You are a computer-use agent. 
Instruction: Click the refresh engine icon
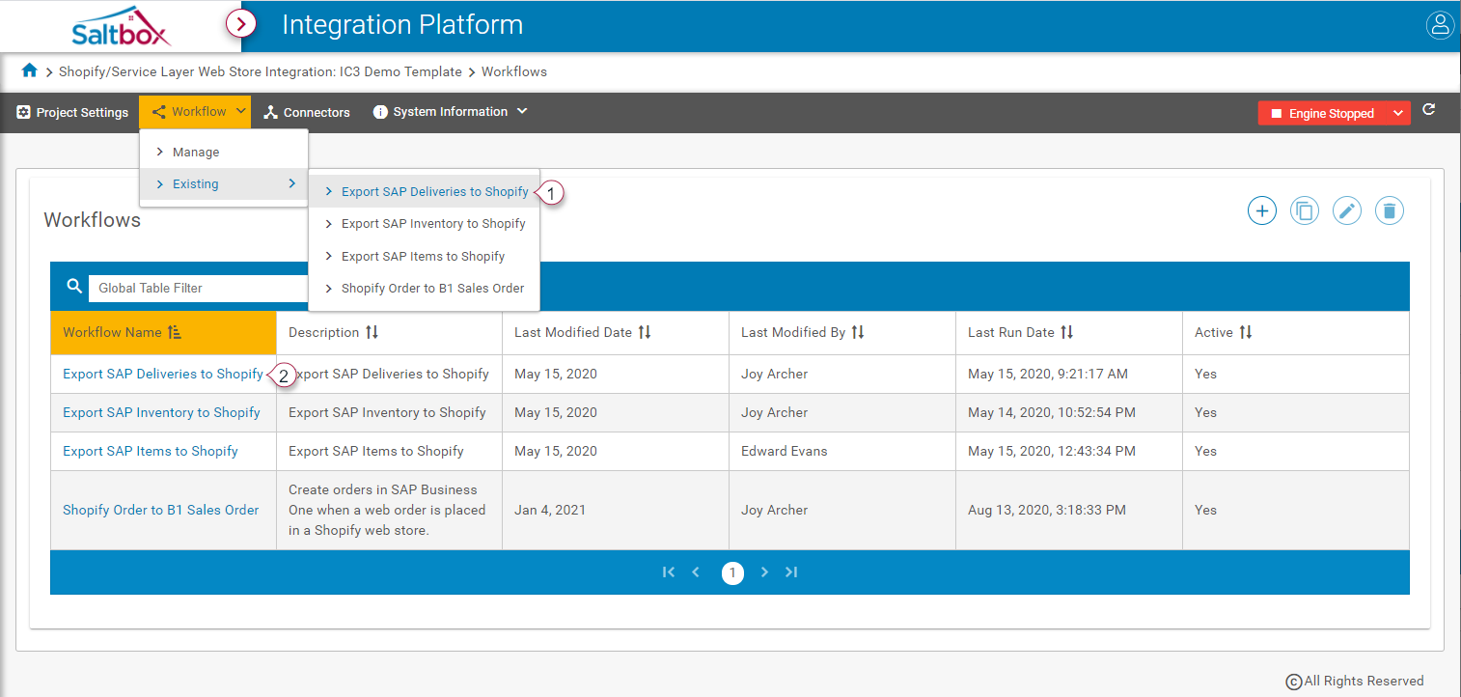pyautogui.click(x=1429, y=110)
